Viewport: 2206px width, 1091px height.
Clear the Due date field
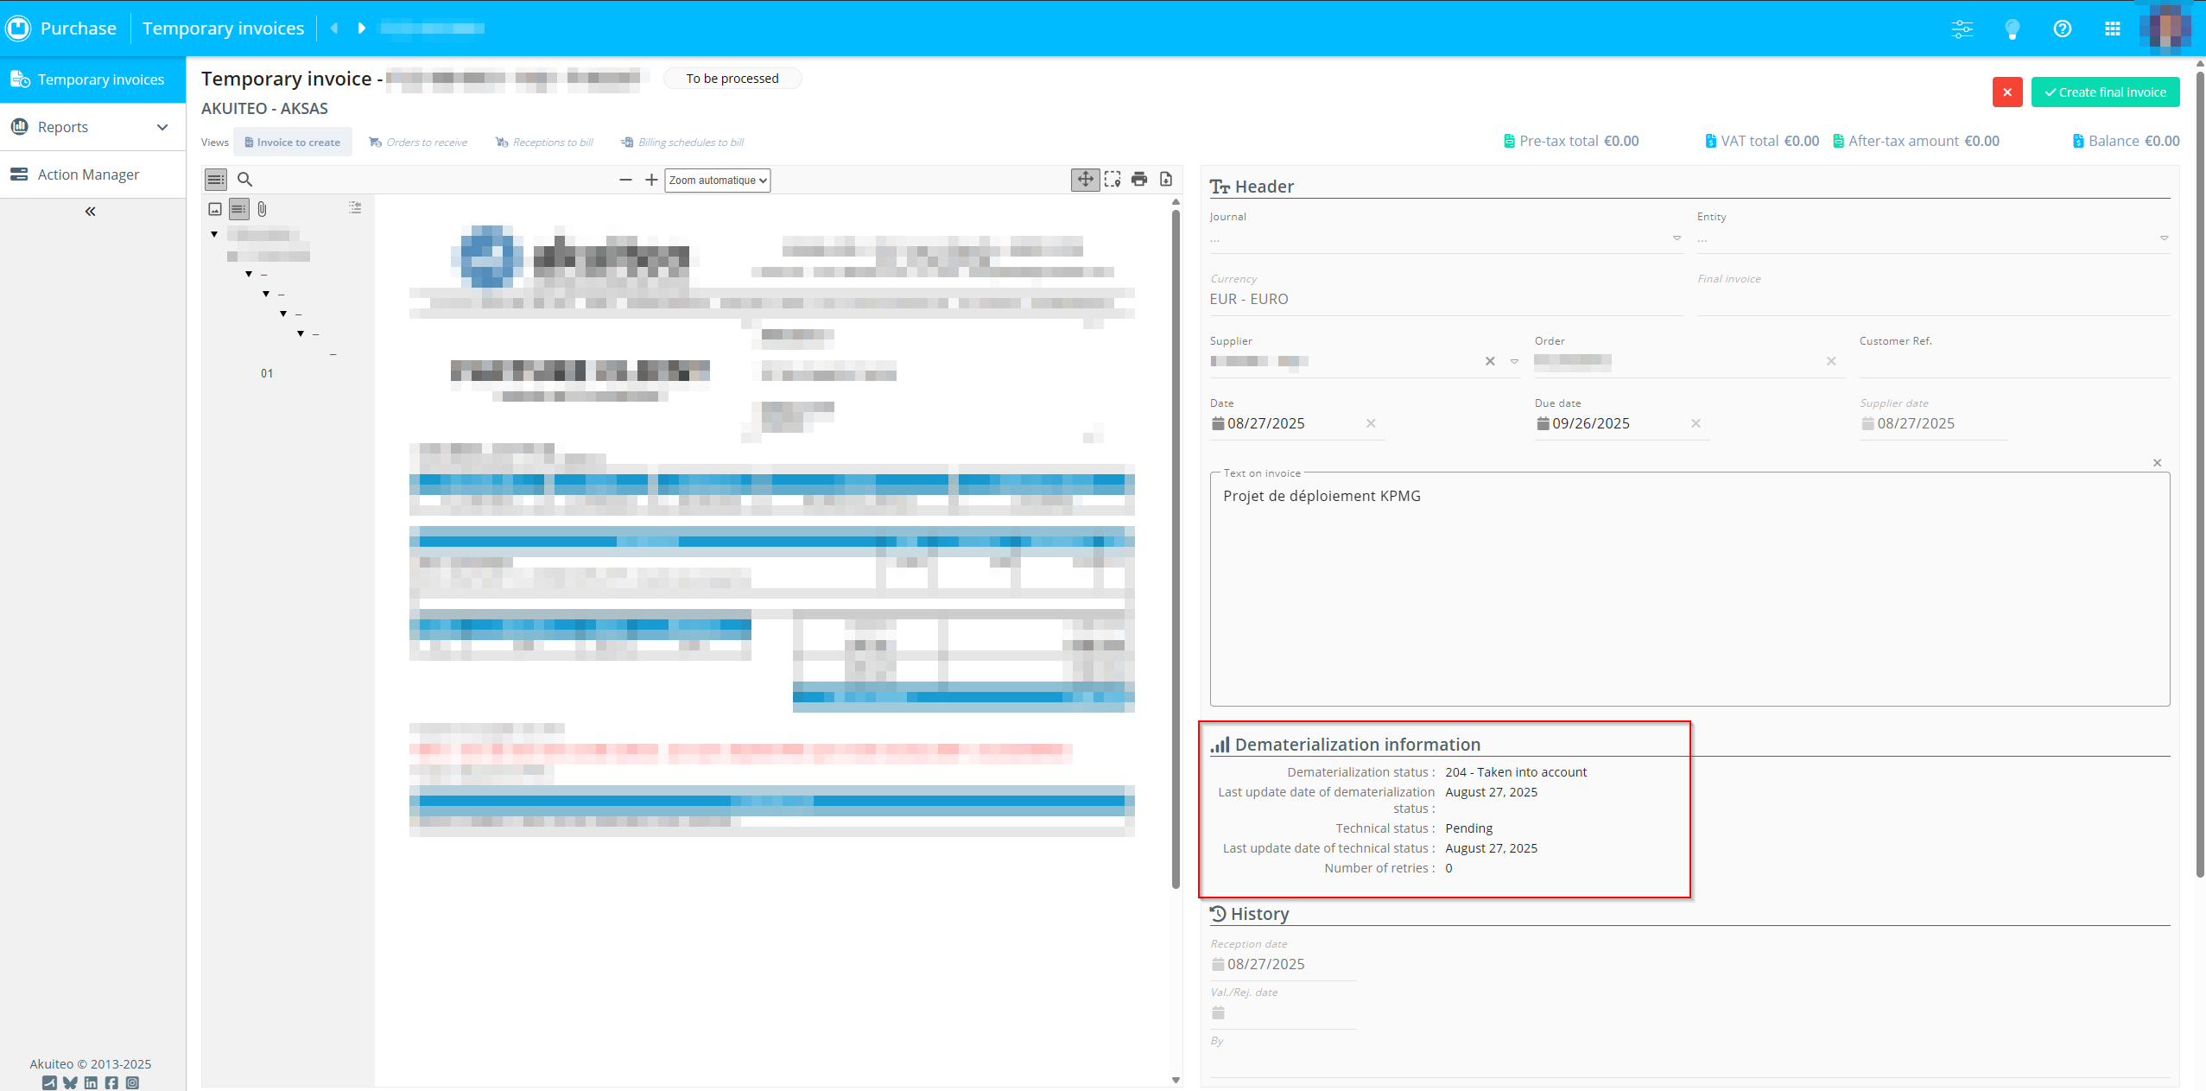click(1696, 423)
